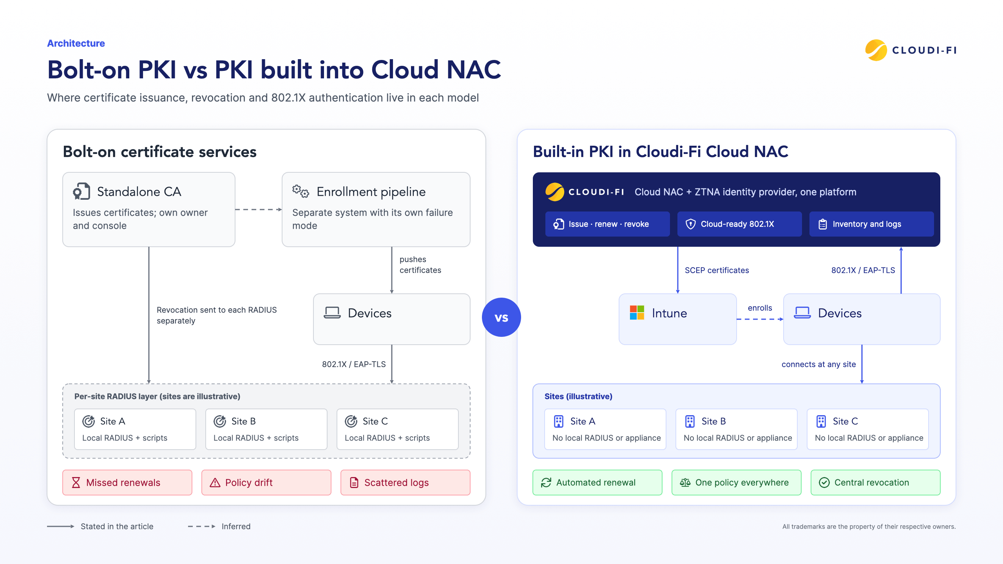The width and height of the screenshot is (1003, 564).
Task: Click 'Cloud NAC + ZTNA identity provider, one platform'
Action: tap(746, 192)
